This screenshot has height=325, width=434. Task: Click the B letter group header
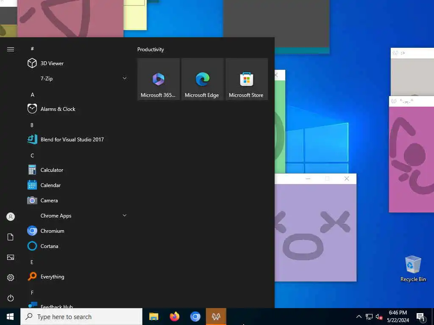click(x=32, y=125)
